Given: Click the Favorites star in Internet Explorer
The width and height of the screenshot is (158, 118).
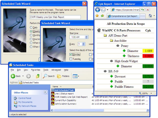Looking at the screenshot, I should click(97, 16).
